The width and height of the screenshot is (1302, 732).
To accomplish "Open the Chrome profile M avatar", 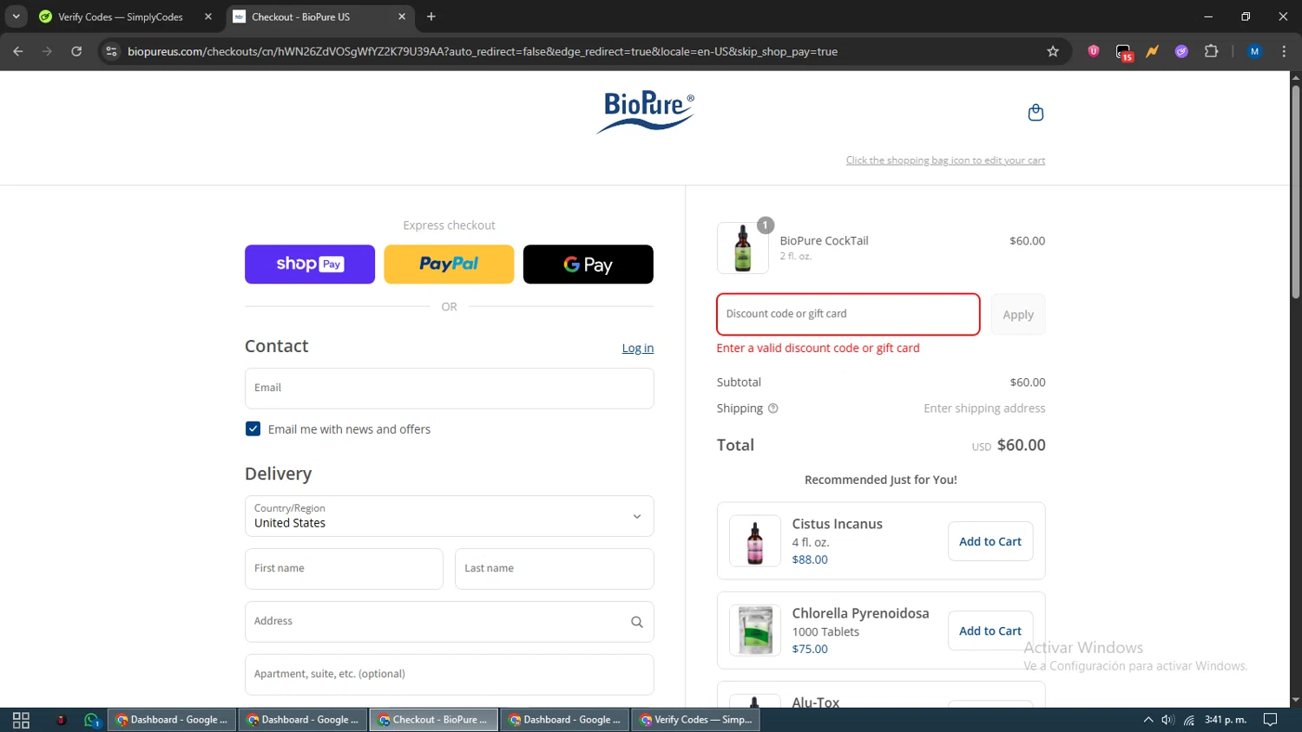I will click(x=1254, y=51).
